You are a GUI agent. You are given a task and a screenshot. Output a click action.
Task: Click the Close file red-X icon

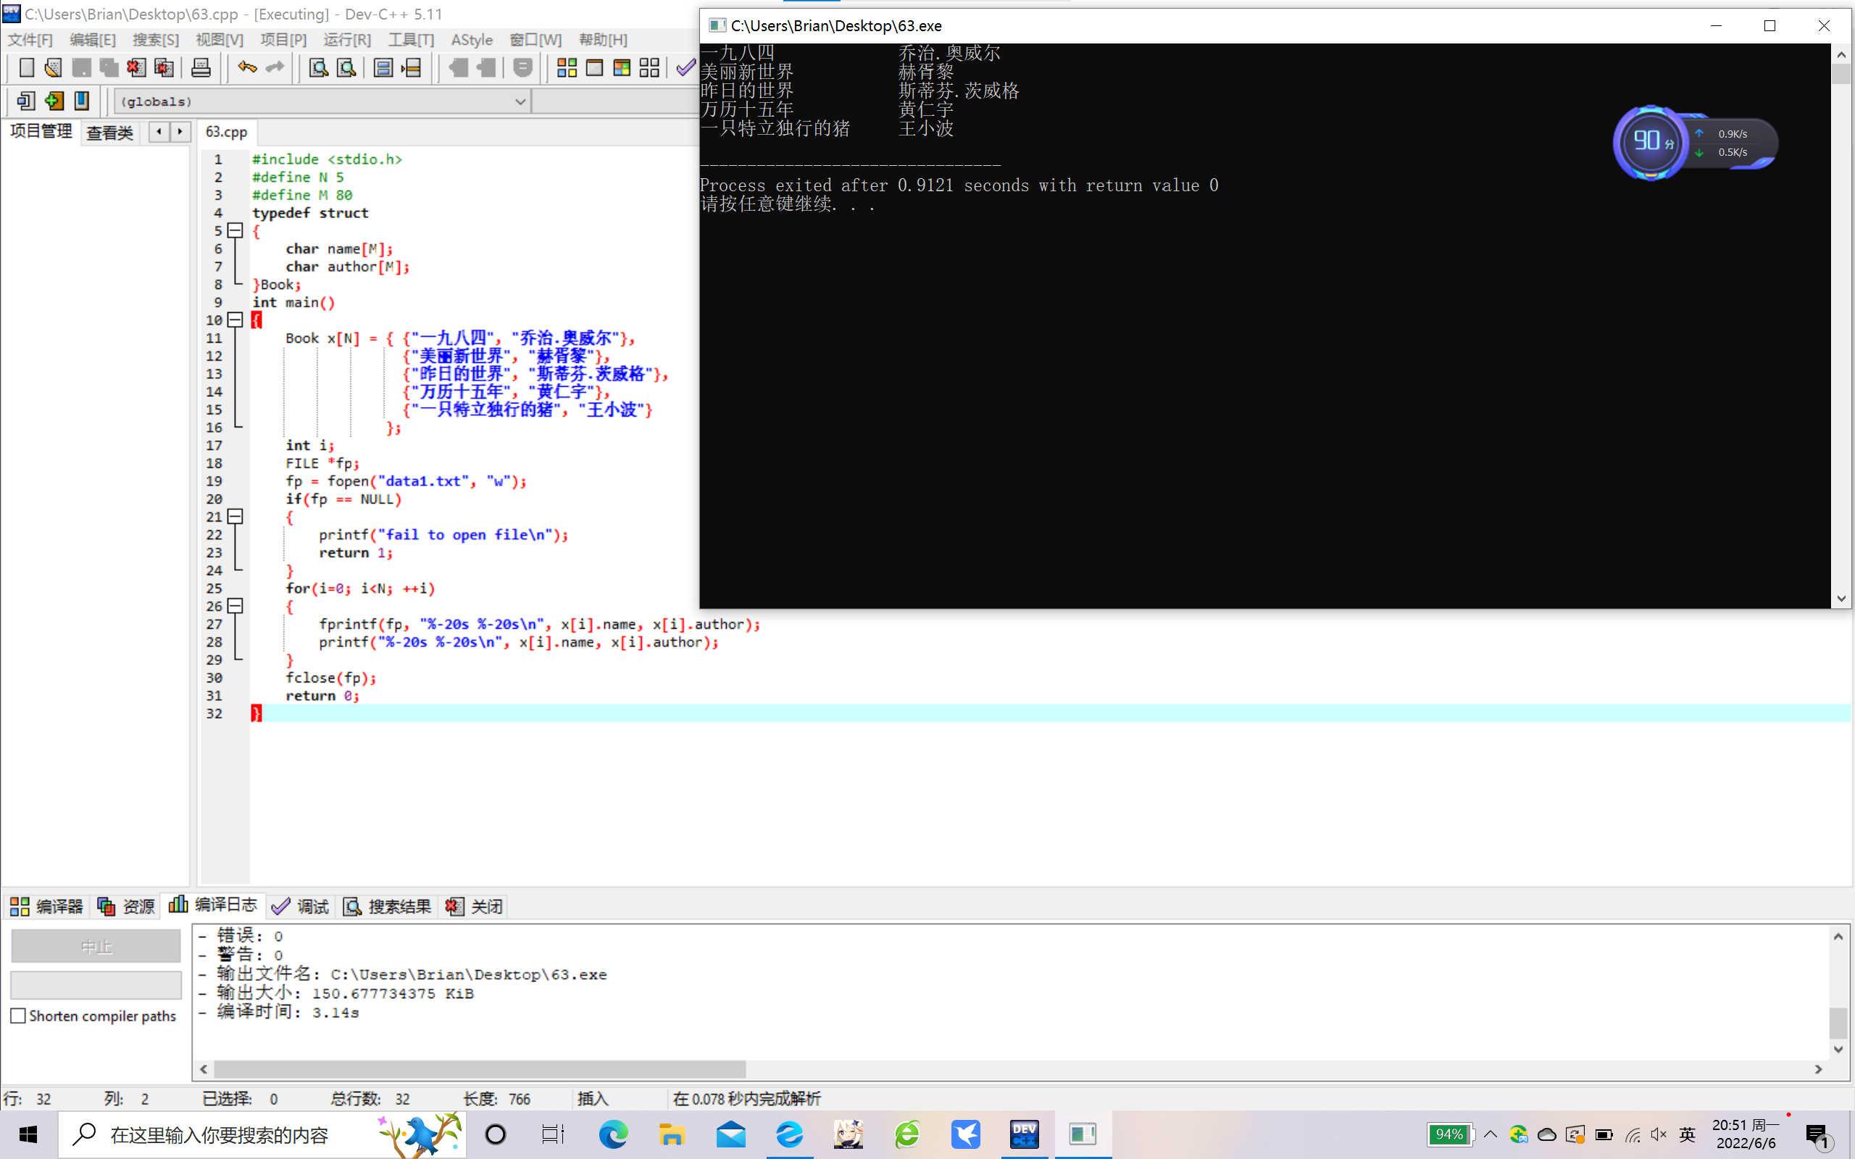136,68
